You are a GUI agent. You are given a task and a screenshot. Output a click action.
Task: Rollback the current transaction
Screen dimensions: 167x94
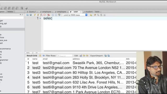[x=56, y=15]
